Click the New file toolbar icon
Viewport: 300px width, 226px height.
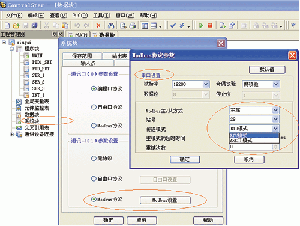pos(7,25)
